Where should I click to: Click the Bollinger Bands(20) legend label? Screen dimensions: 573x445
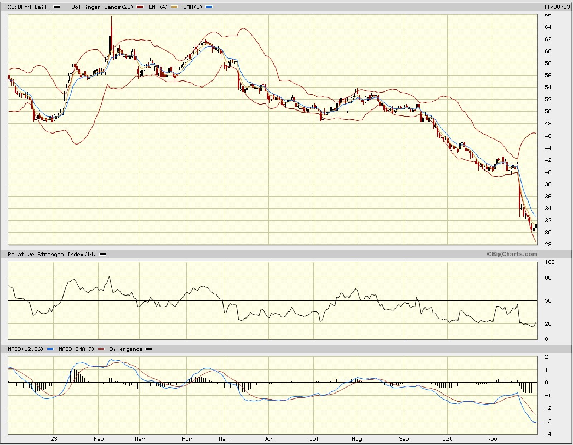[x=102, y=7]
